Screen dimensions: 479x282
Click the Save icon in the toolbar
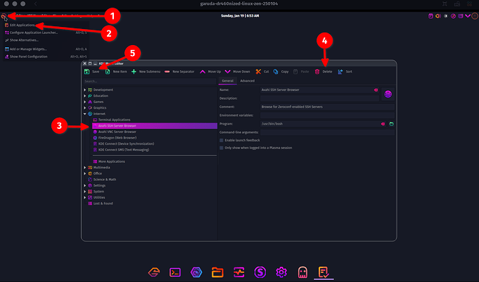[x=87, y=71]
